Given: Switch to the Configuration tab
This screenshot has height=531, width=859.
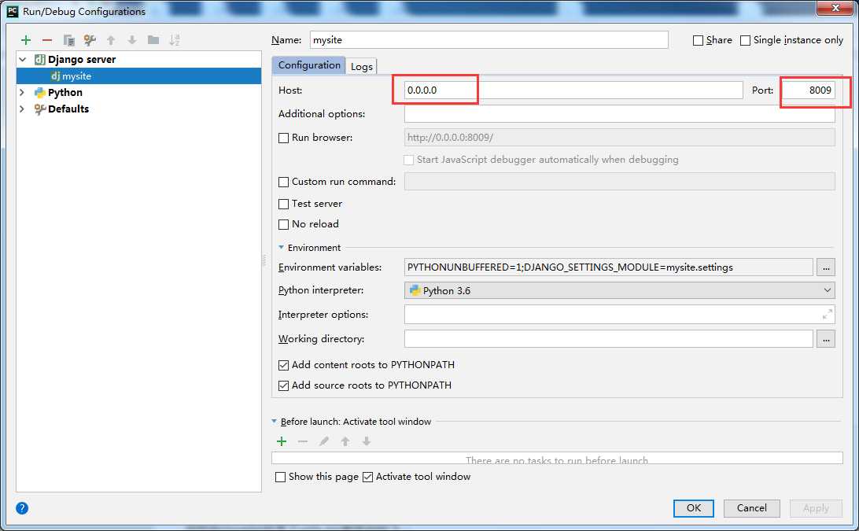Looking at the screenshot, I should [x=309, y=65].
